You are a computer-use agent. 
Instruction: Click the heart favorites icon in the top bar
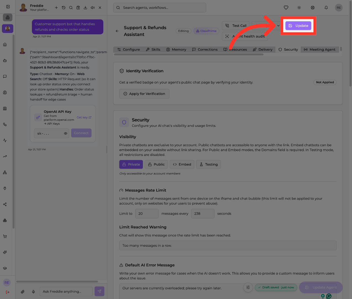(286, 8)
